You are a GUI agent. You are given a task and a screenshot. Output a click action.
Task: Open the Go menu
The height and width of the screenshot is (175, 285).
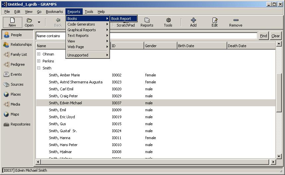coord(39,12)
